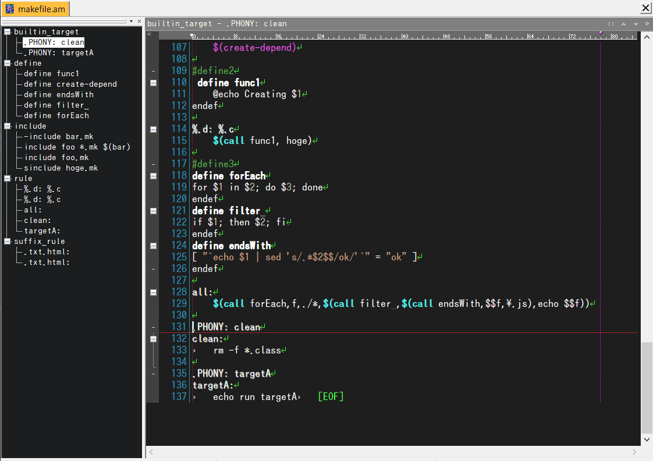The image size is (653, 461).
Task: Select 'define forEach' outline item
Action: pyautogui.click(x=56, y=115)
